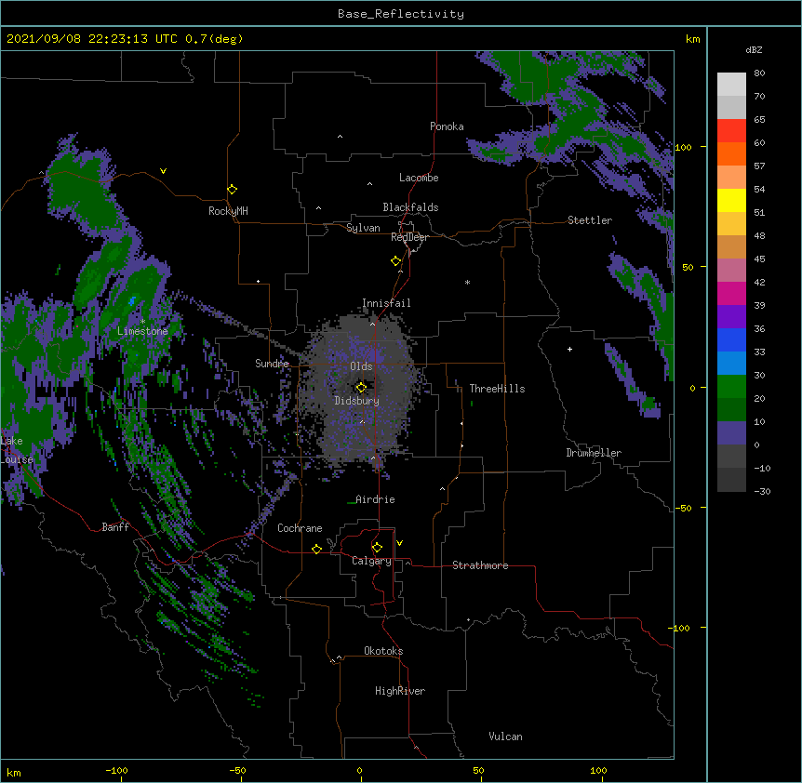Image resolution: width=802 pixels, height=783 pixels.
Task: Select the purple 36-39 dBZ legend swatch
Action: pyautogui.click(x=731, y=317)
